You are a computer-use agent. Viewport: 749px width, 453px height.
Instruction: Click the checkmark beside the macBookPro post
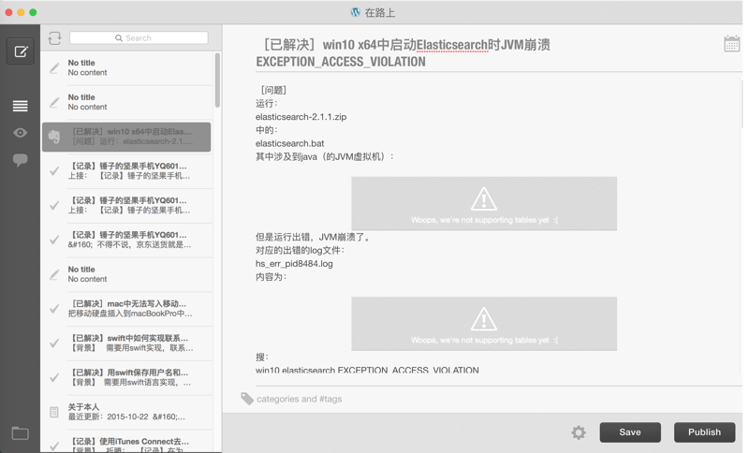click(54, 309)
